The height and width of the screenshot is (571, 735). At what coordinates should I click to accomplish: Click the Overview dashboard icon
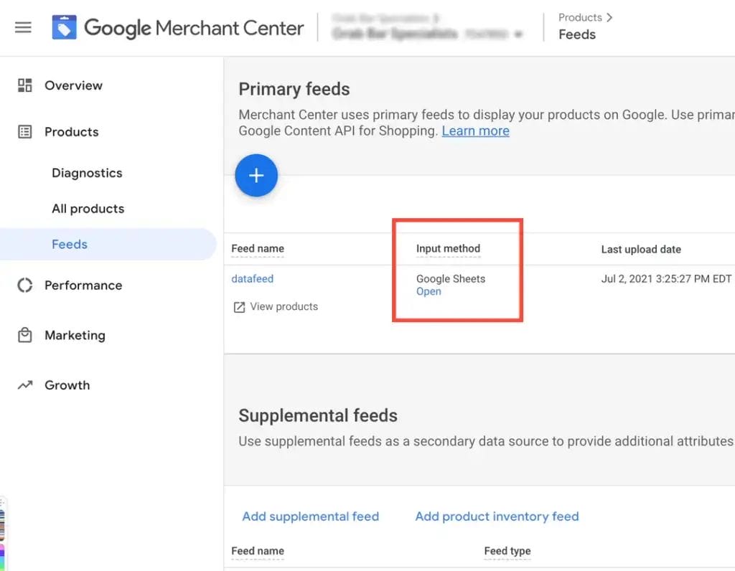[25, 85]
